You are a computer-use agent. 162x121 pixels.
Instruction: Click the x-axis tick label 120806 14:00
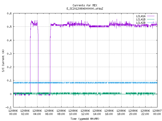[x=97, y=112]
